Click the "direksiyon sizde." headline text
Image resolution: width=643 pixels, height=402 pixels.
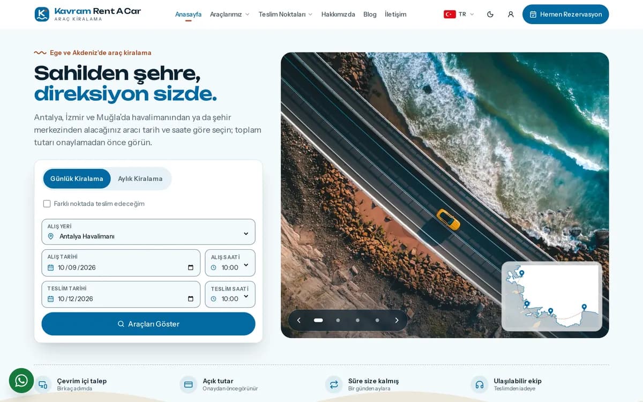125,94
